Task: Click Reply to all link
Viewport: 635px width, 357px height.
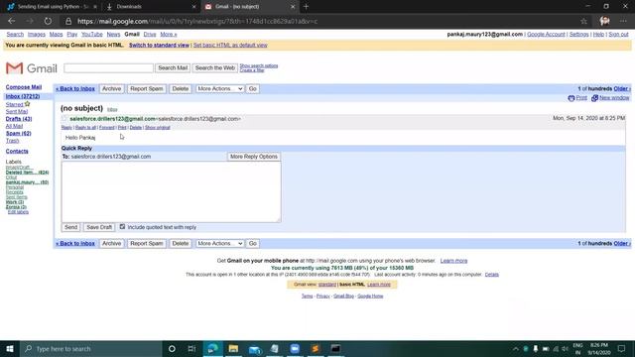Action: click(x=86, y=128)
